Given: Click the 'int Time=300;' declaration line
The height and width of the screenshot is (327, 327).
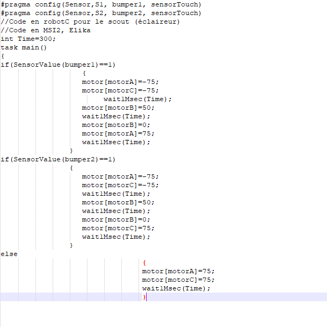Looking at the screenshot, I should click(28, 39).
